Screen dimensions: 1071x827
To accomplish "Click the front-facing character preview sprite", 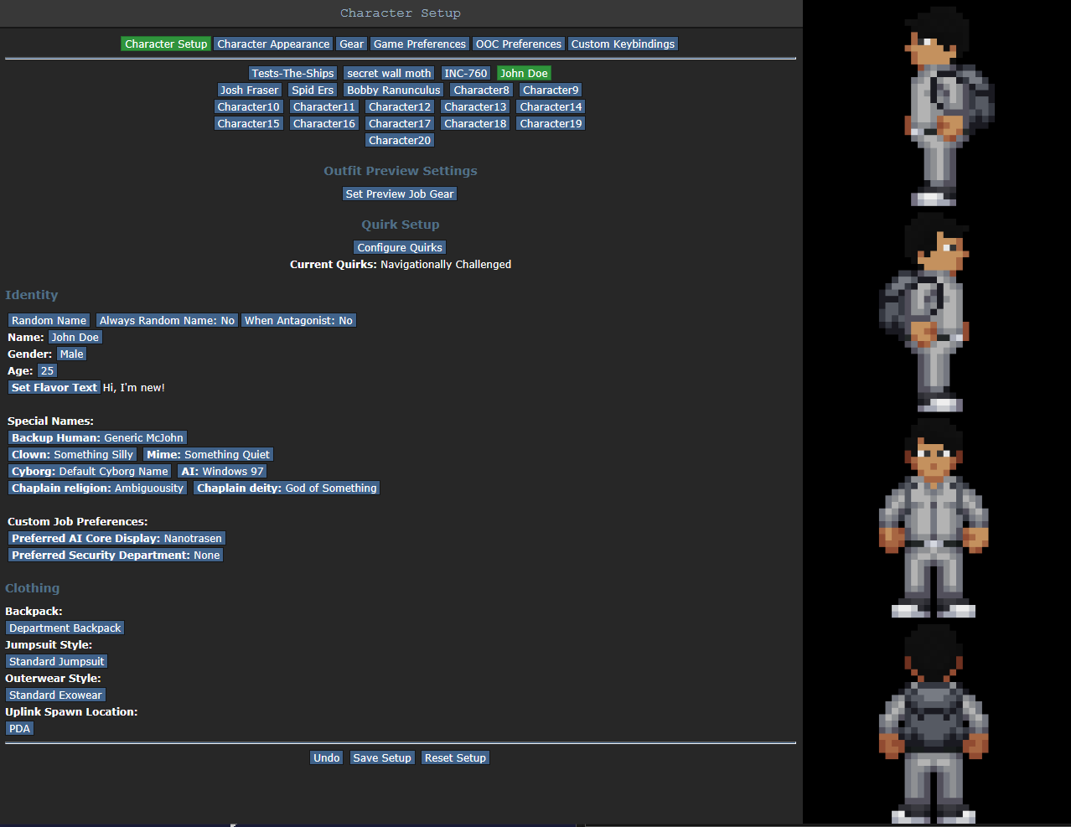I will pos(933,519).
